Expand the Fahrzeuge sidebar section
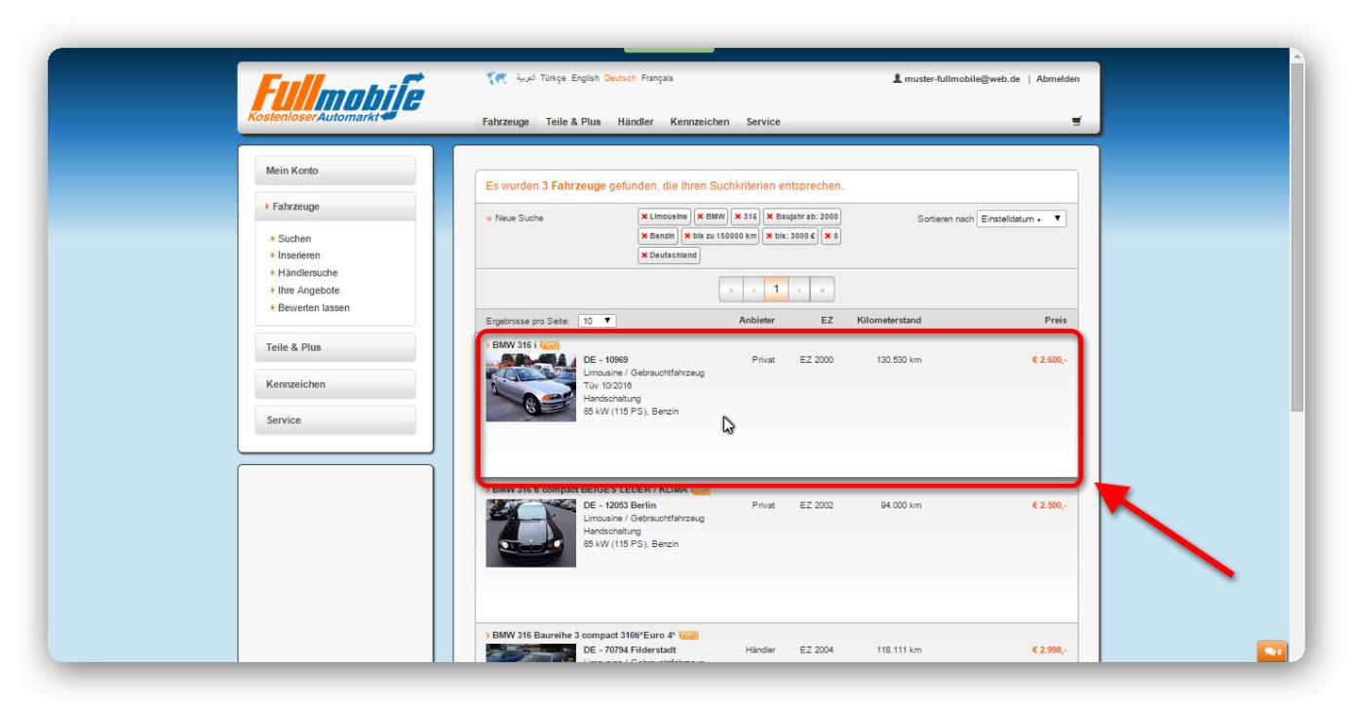1353x710 pixels. [x=335, y=207]
